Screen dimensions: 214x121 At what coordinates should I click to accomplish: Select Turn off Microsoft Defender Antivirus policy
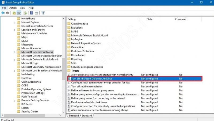coord(135,79)
